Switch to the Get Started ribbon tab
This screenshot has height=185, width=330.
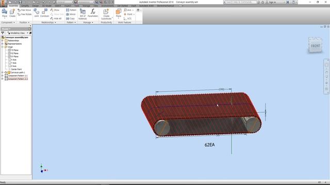[x=123, y=6]
